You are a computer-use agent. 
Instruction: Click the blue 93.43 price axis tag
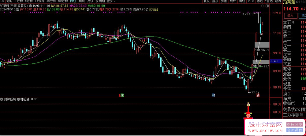(276, 61)
